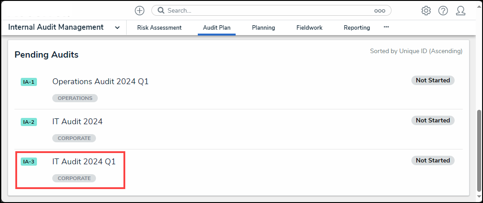The image size is (483, 203).
Task: Open the Fieldwork tab
Action: 310,27
